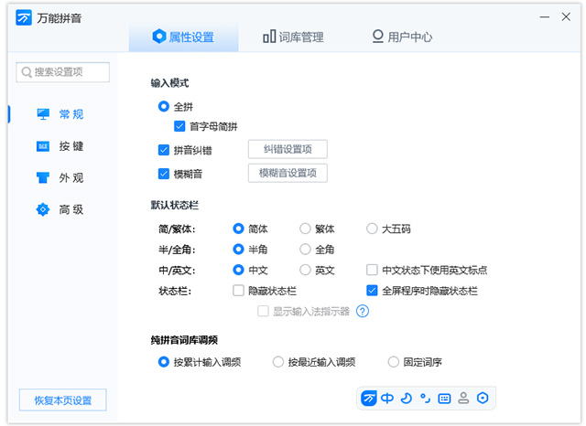Select the 繁体 radio button
The height and width of the screenshot is (426, 586).
305,229
